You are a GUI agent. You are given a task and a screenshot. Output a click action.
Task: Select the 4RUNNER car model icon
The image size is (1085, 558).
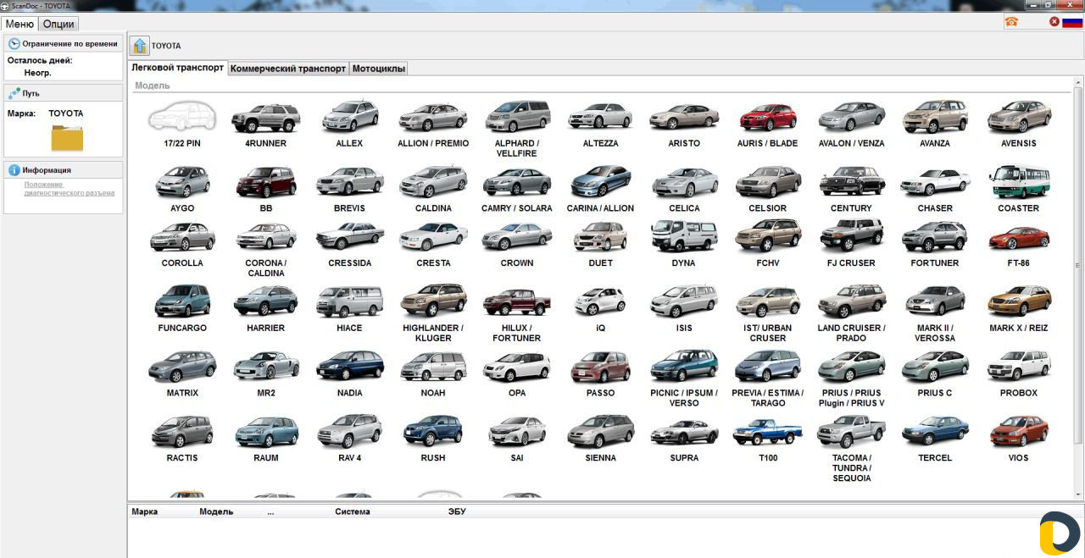[265, 118]
